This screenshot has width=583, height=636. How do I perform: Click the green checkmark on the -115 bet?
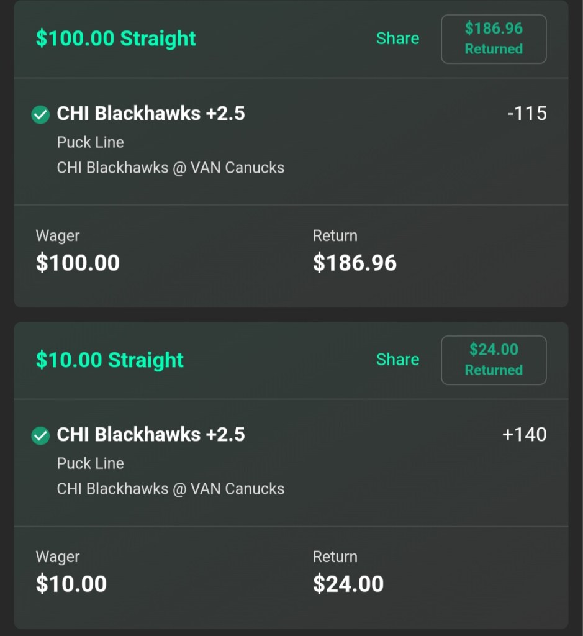[x=40, y=114]
